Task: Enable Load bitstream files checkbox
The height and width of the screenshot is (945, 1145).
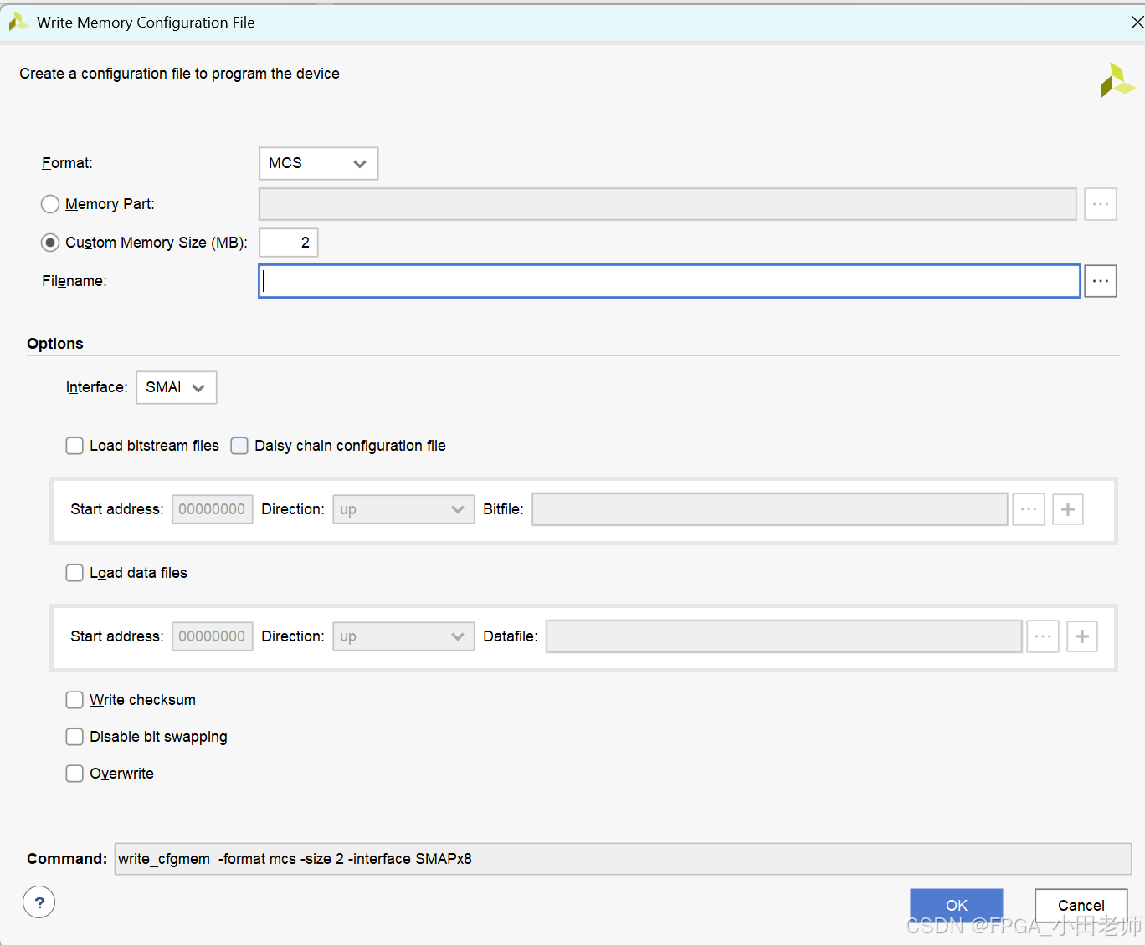Action: click(74, 446)
